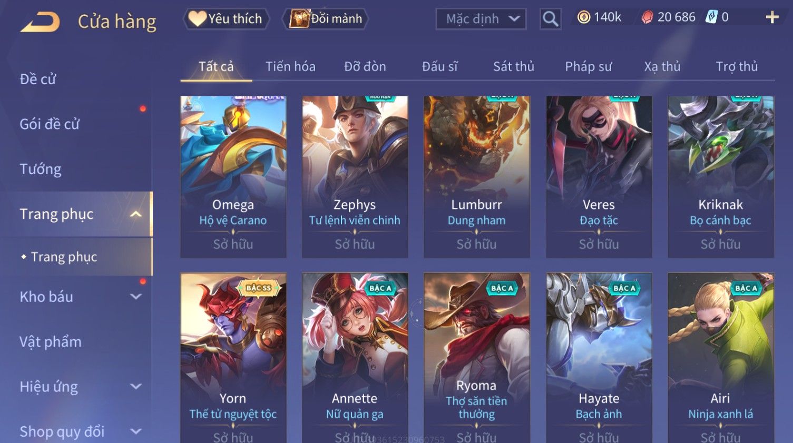Open the Mặc định sort dropdown

click(481, 19)
